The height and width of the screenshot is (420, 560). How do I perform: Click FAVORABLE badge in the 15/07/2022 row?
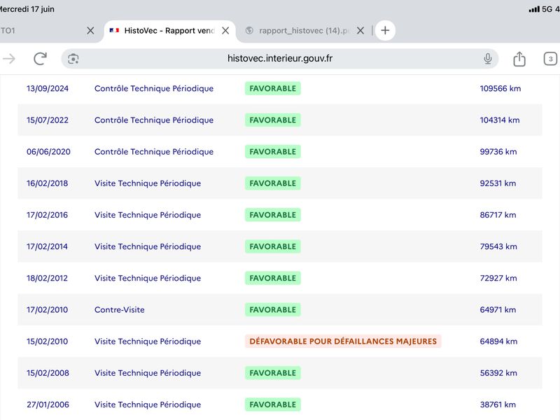272,120
